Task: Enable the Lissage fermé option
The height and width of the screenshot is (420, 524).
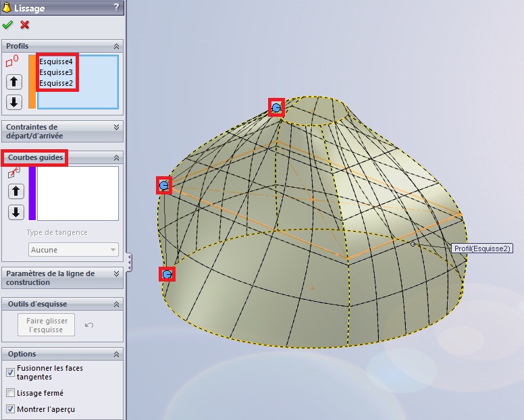Action: click(10, 393)
